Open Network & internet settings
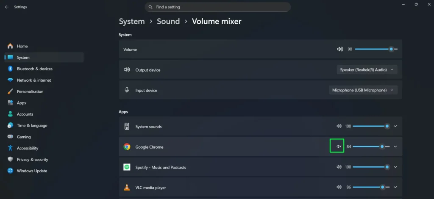 click(44, 80)
